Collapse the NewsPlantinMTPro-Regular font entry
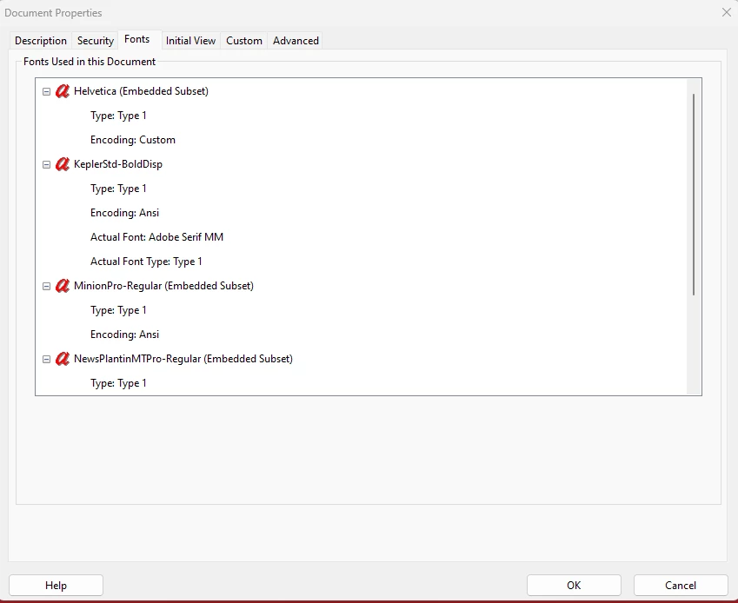 pyautogui.click(x=47, y=360)
